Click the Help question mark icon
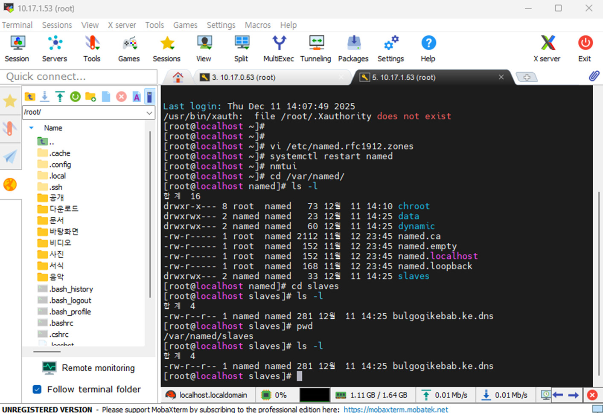The image size is (603, 413). 428,49
